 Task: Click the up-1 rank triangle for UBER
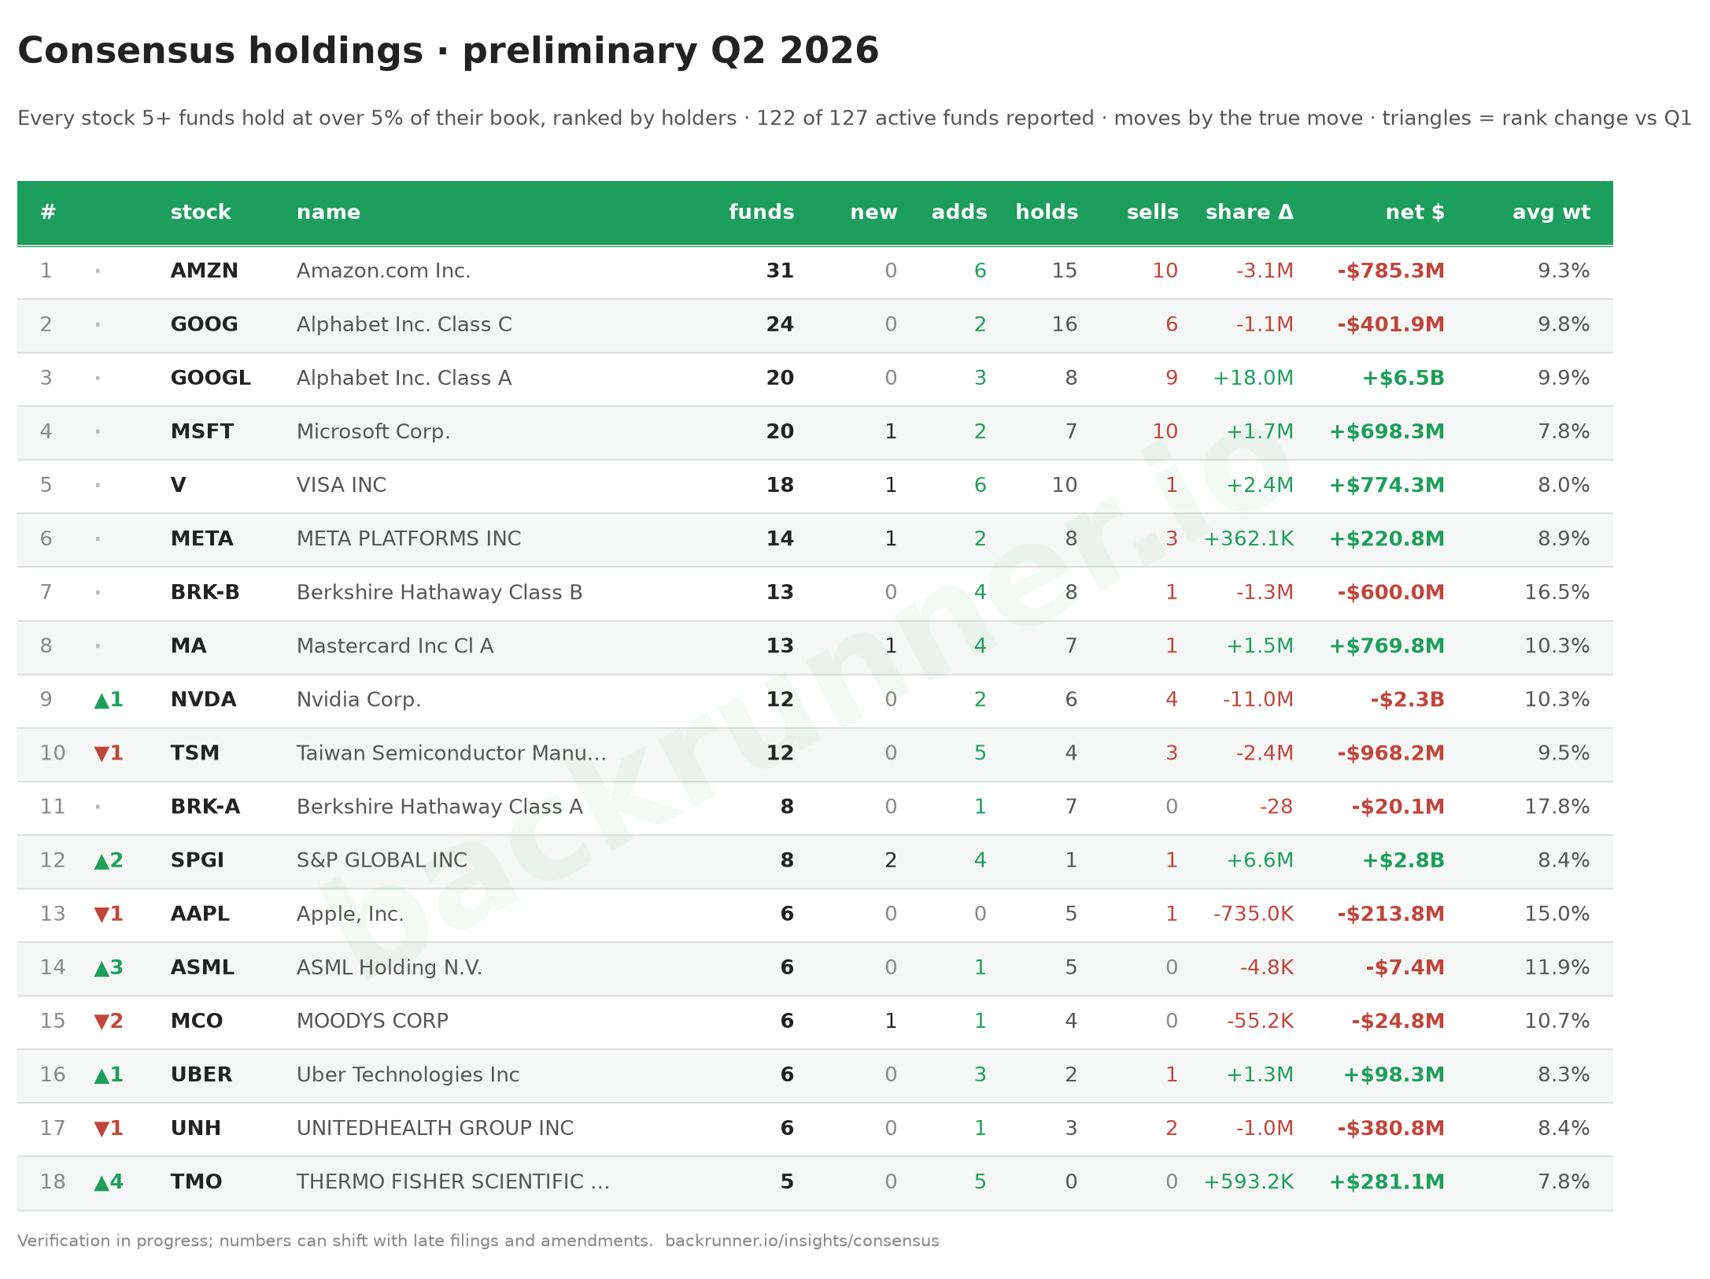(109, 1074)
